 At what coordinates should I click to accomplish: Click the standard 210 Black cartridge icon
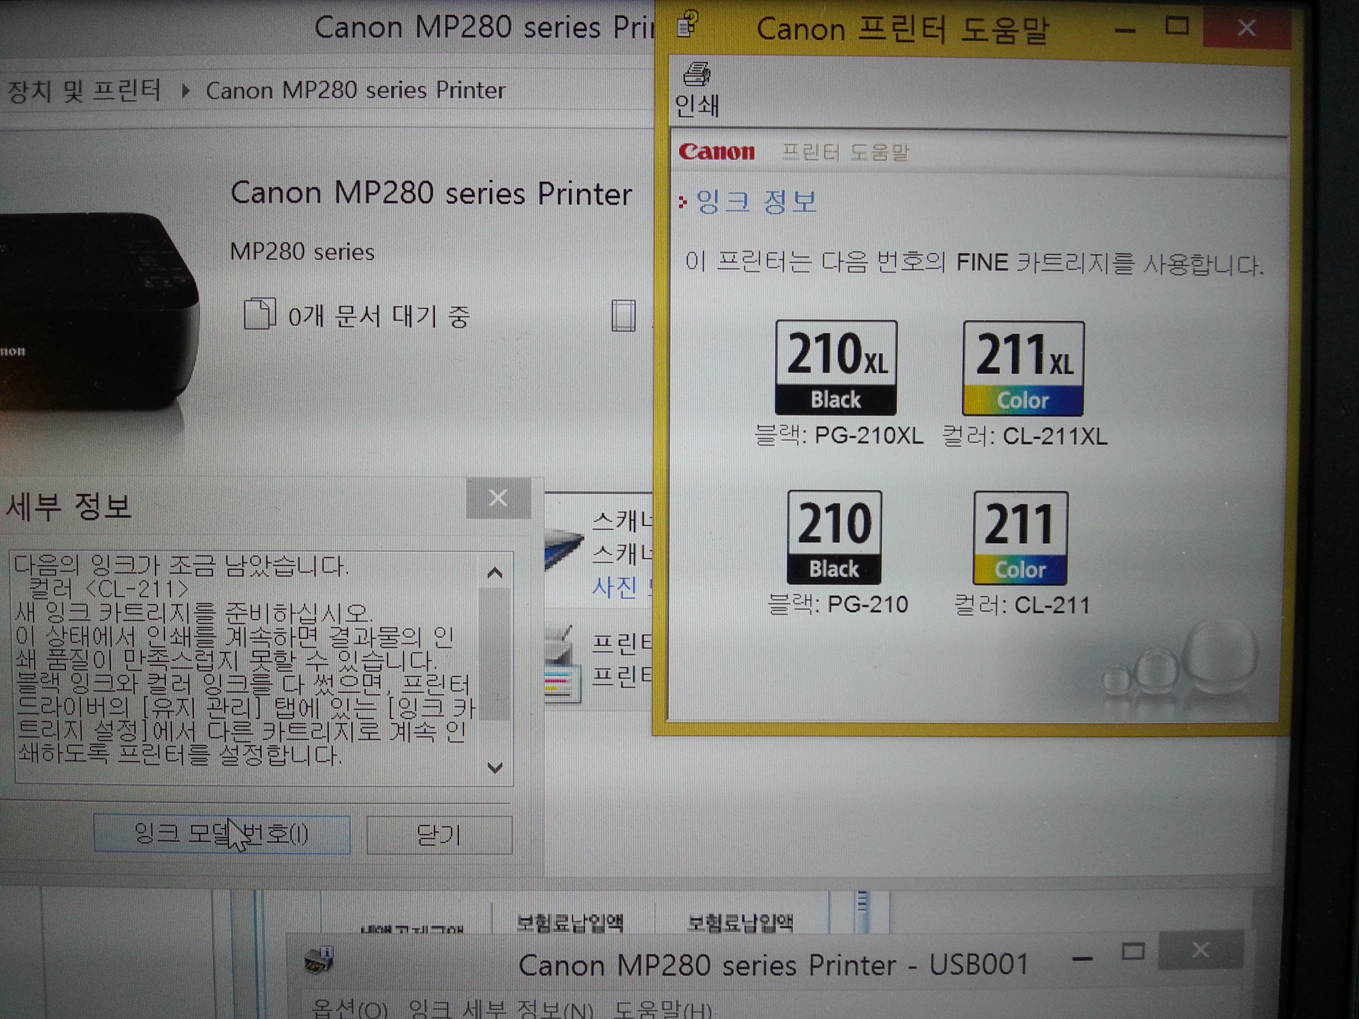pyautogui.click(x=834, y=537)
